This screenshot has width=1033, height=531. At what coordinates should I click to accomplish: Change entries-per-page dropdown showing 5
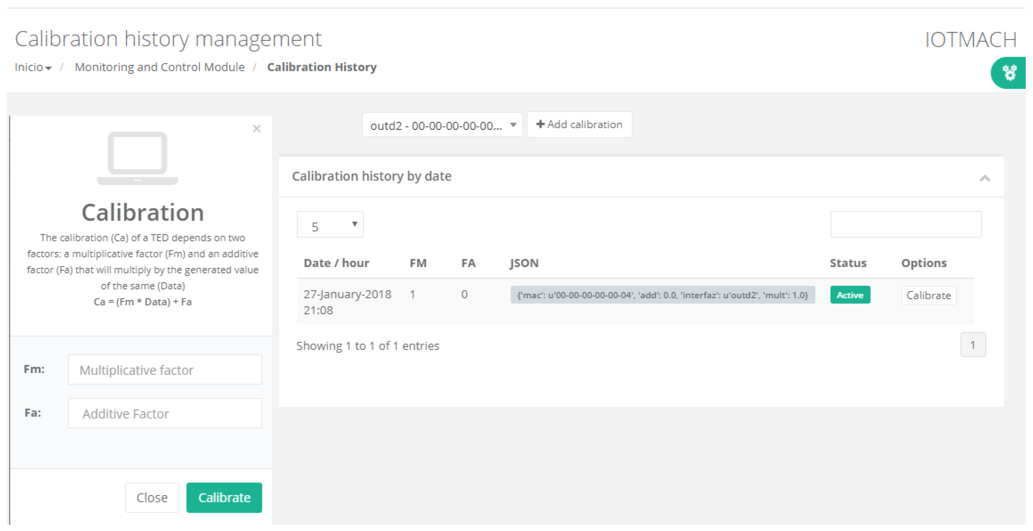330,225
